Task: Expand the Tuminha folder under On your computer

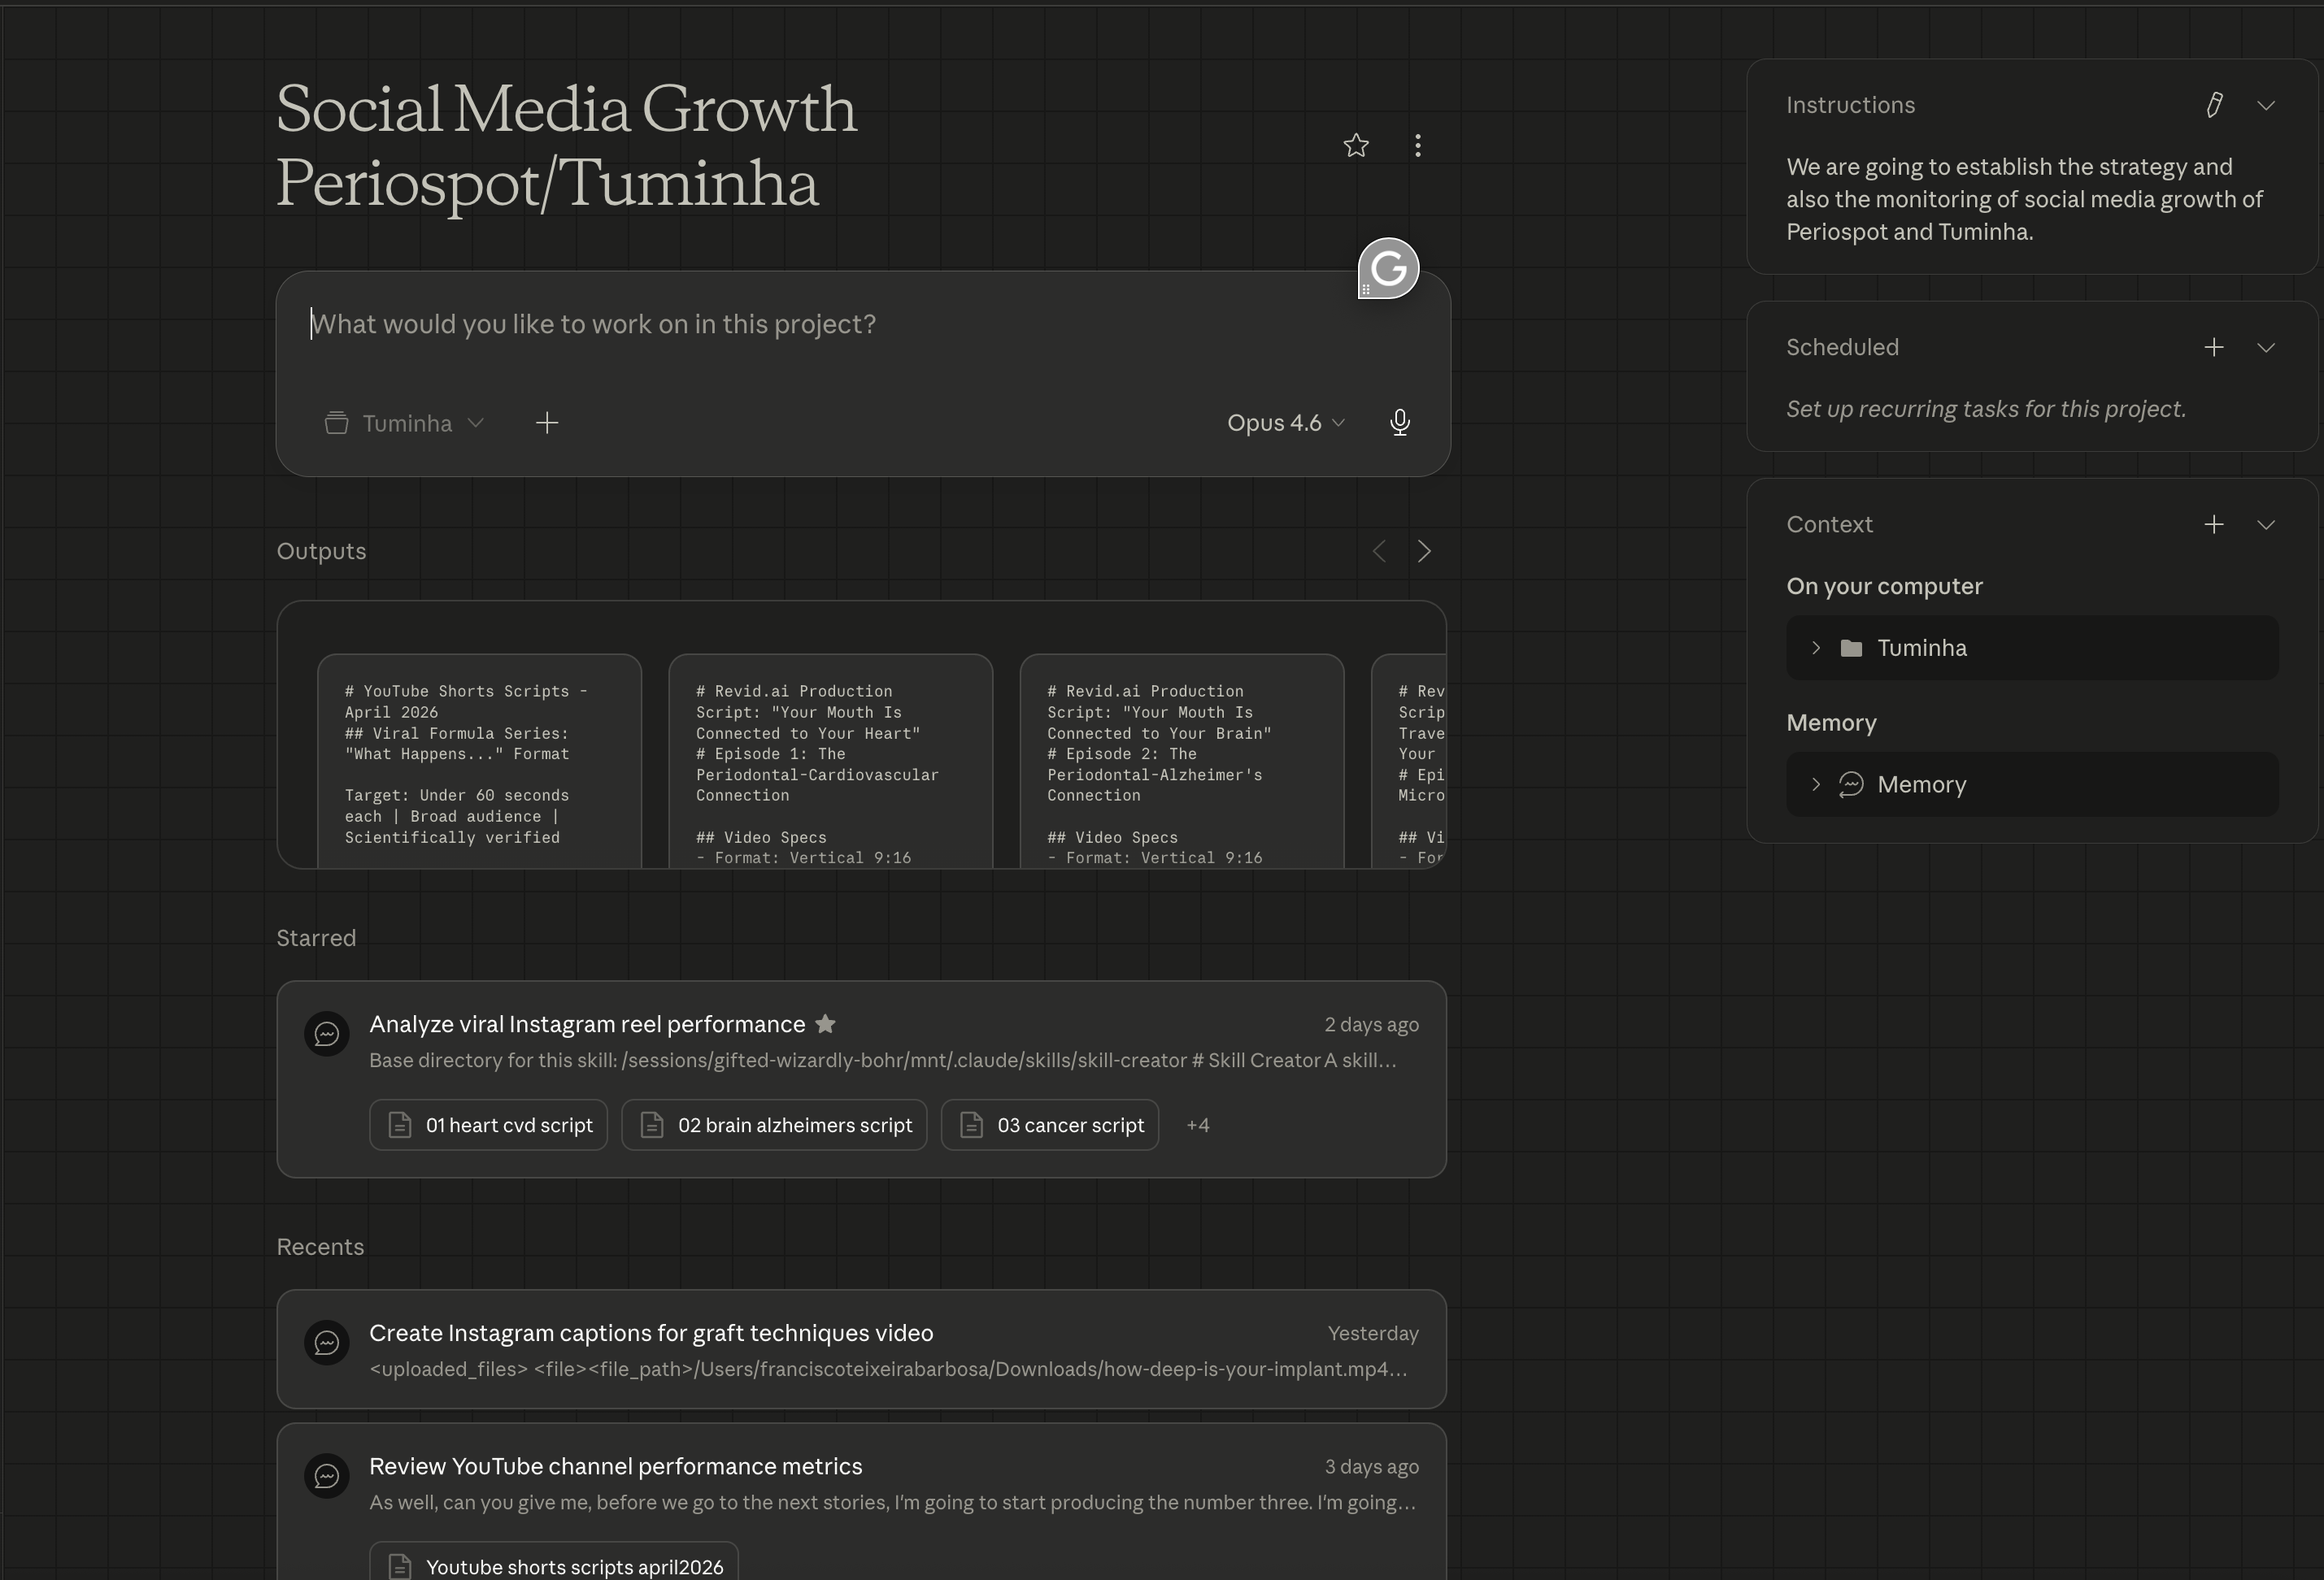Action: click(x=1816, y=648)
